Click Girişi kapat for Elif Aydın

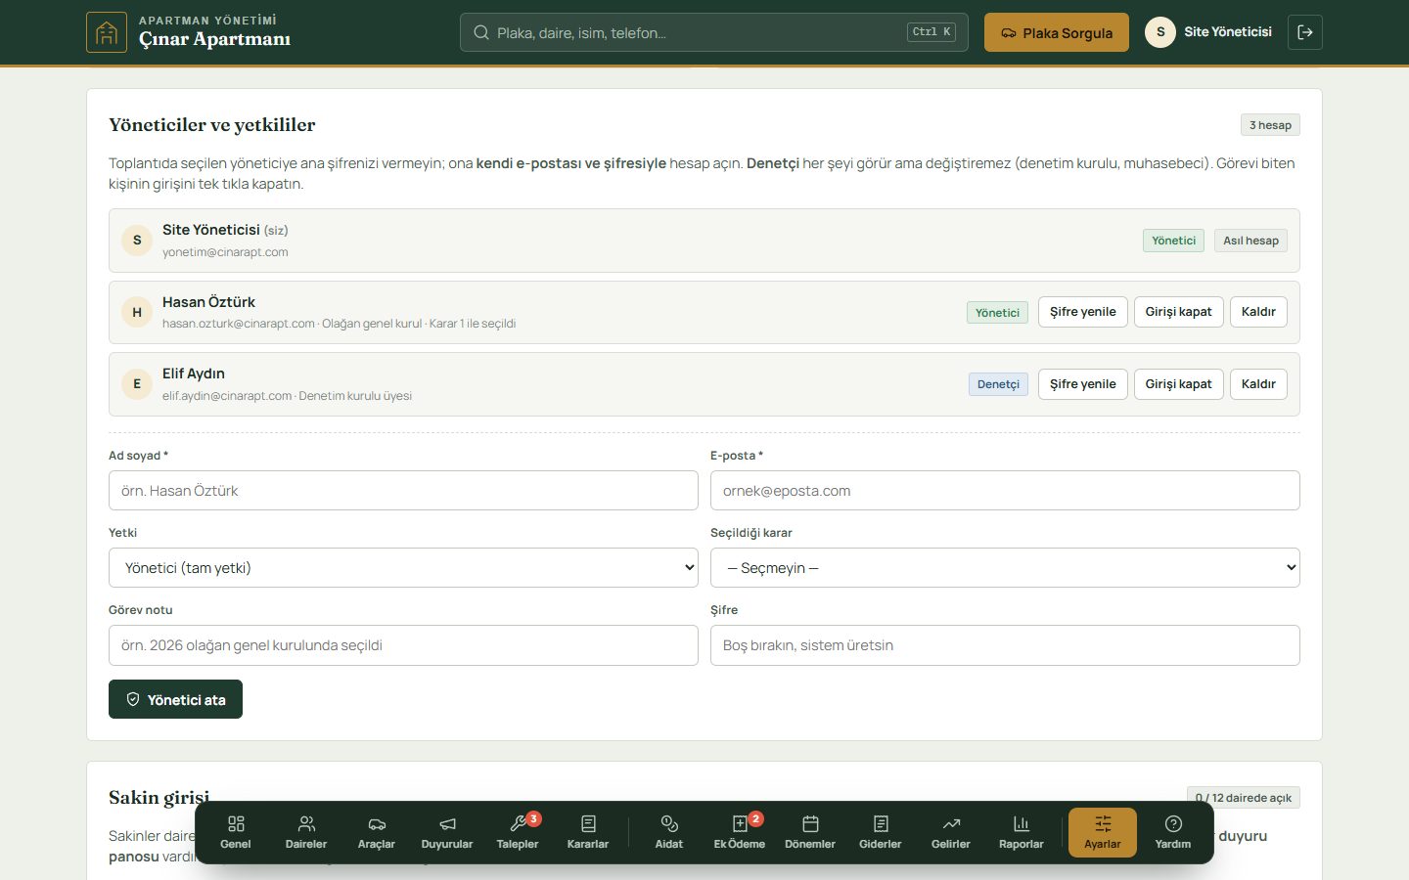1178,384
